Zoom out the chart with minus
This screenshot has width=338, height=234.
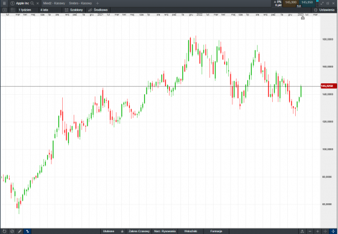(310, 231)
